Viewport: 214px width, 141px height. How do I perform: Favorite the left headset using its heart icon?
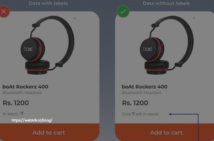74,18
